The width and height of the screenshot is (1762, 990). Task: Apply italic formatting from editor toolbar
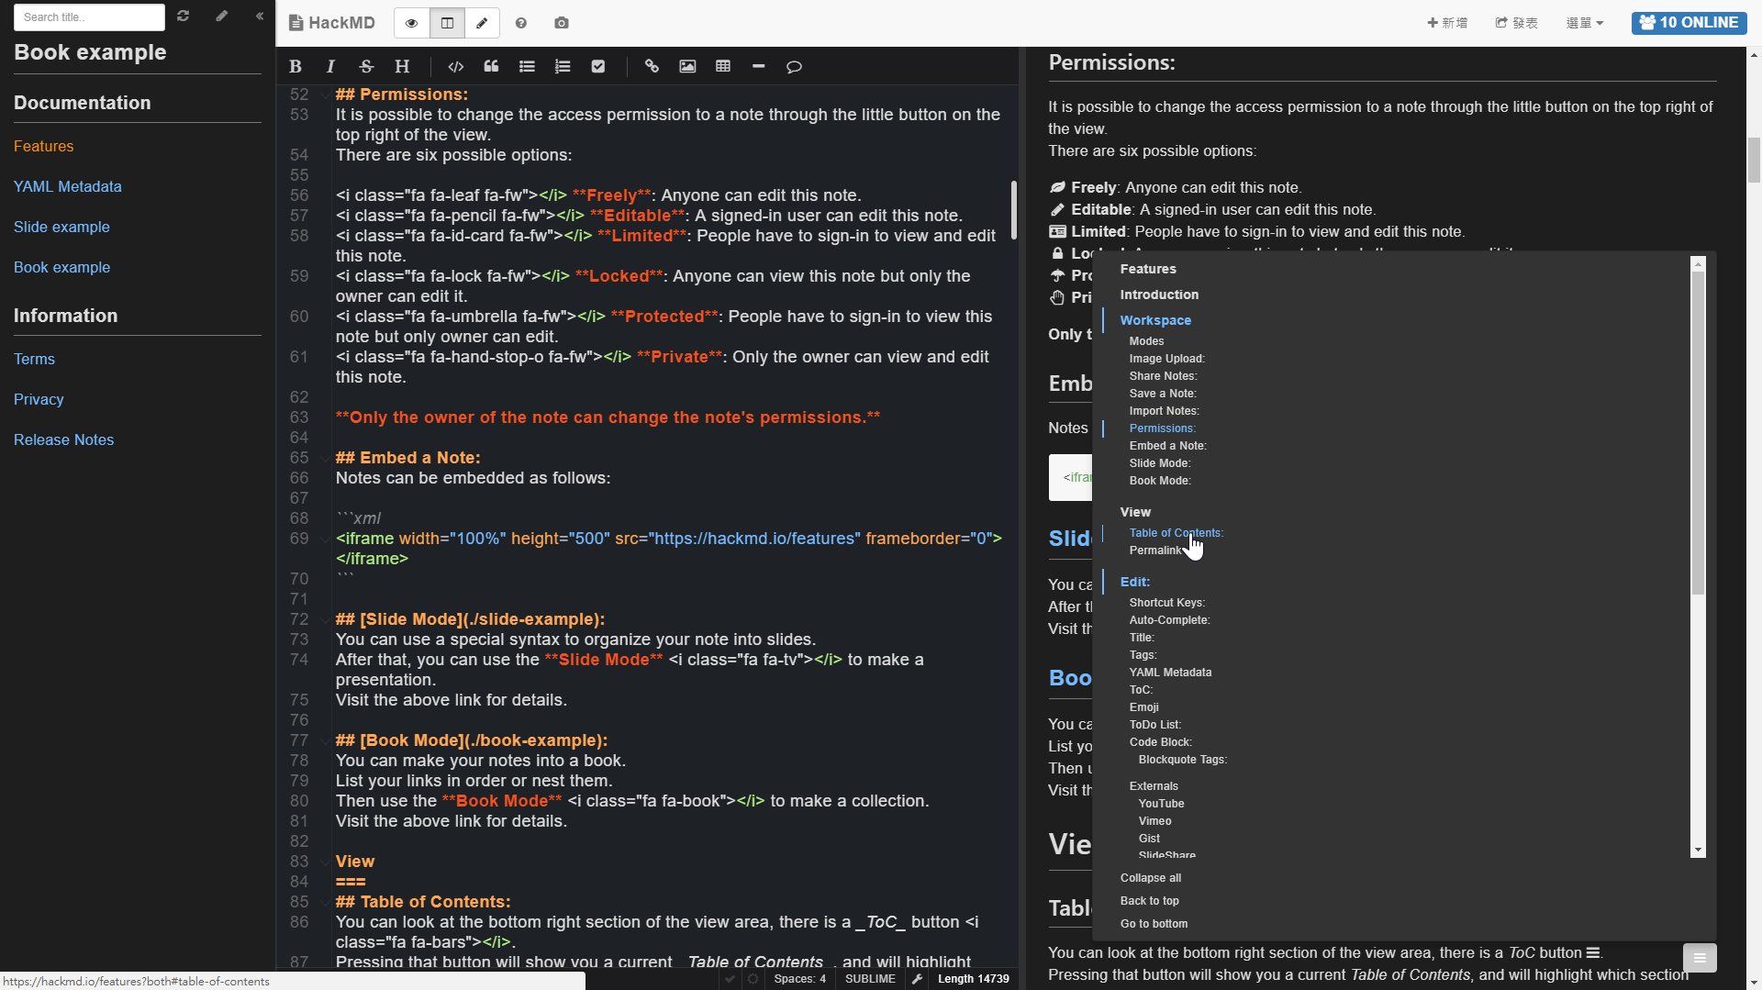tap(330, 66)
